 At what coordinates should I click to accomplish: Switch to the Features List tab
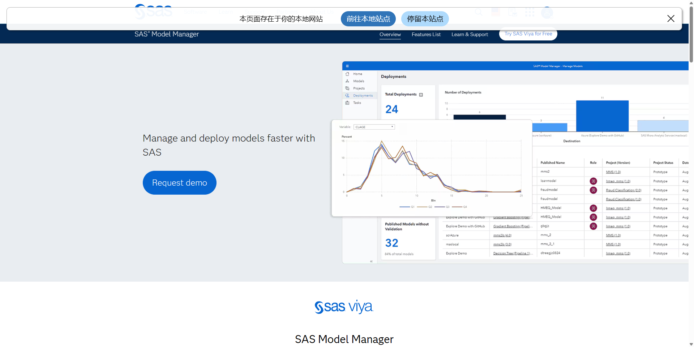(426, 34)
